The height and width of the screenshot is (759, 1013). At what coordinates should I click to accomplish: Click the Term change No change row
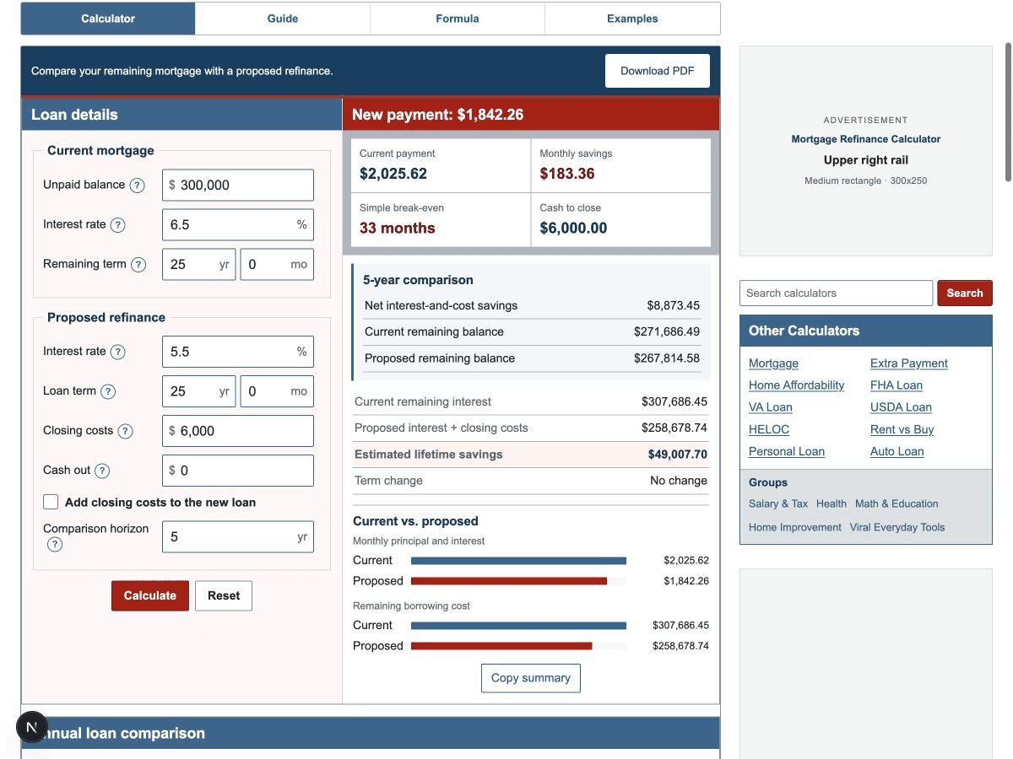pos(531,481)
